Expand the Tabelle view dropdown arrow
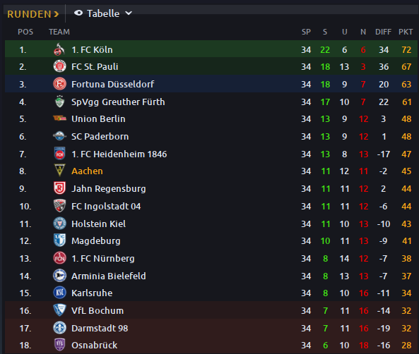 tap(129, 13)
